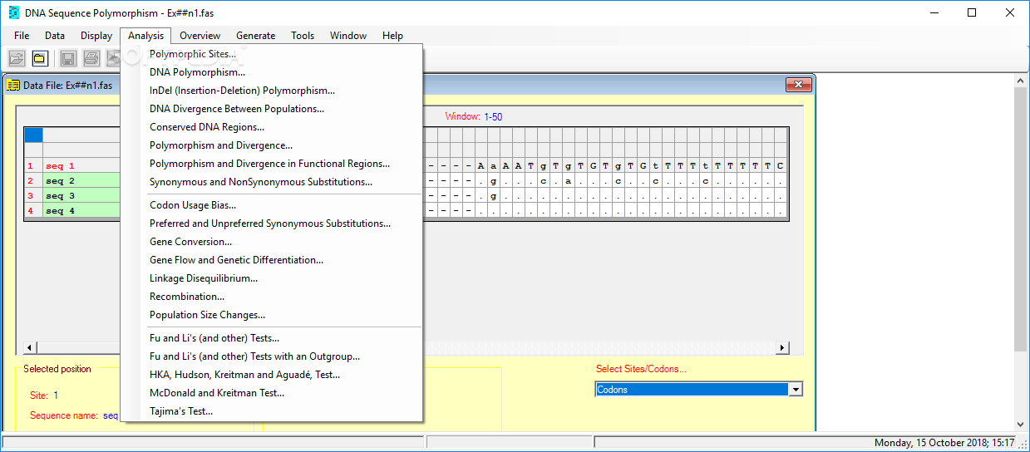Image resolution: width=1030 pixels, height=452 pixels.
Task: Click the blue top-left corner grid cell
Action: [x=33, y=135]
